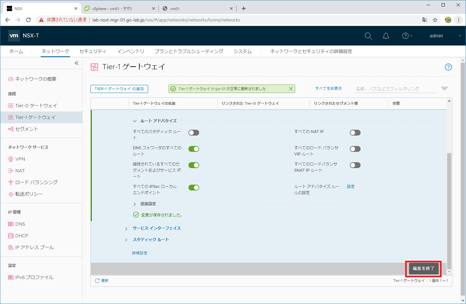Switch to vSphere - vm01 browser tab
The image size is (466, 304).
pyautogui.click(x=119, y=8)
